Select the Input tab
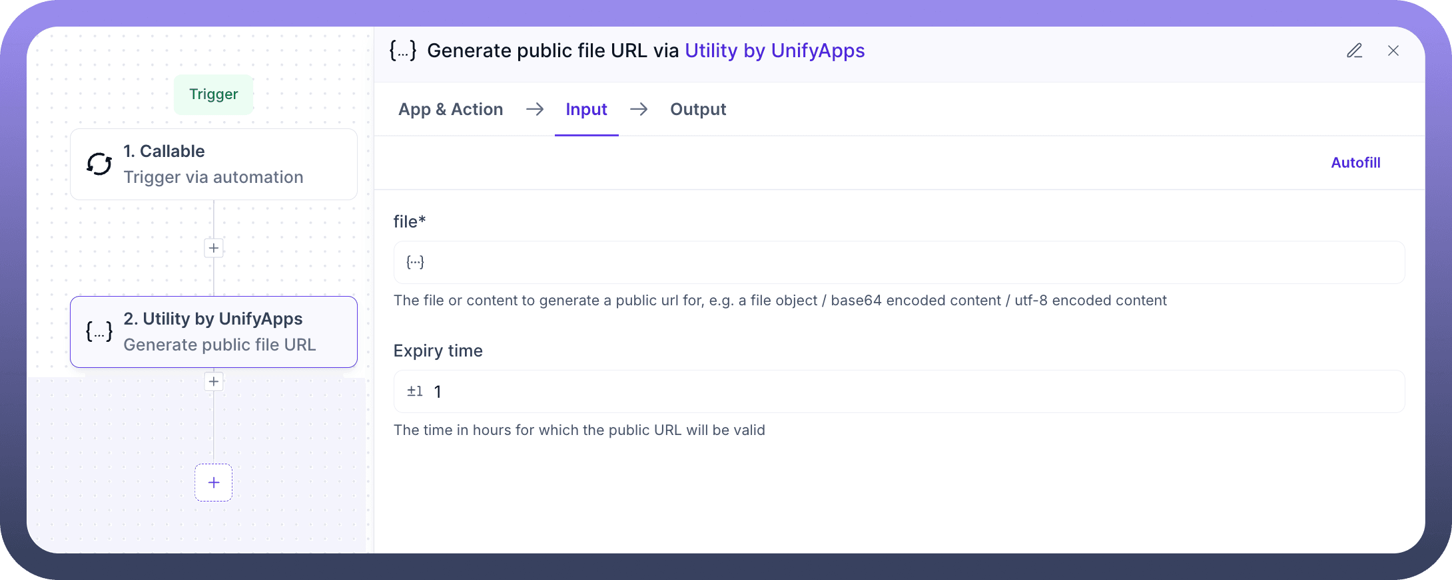 pos(586,109)
